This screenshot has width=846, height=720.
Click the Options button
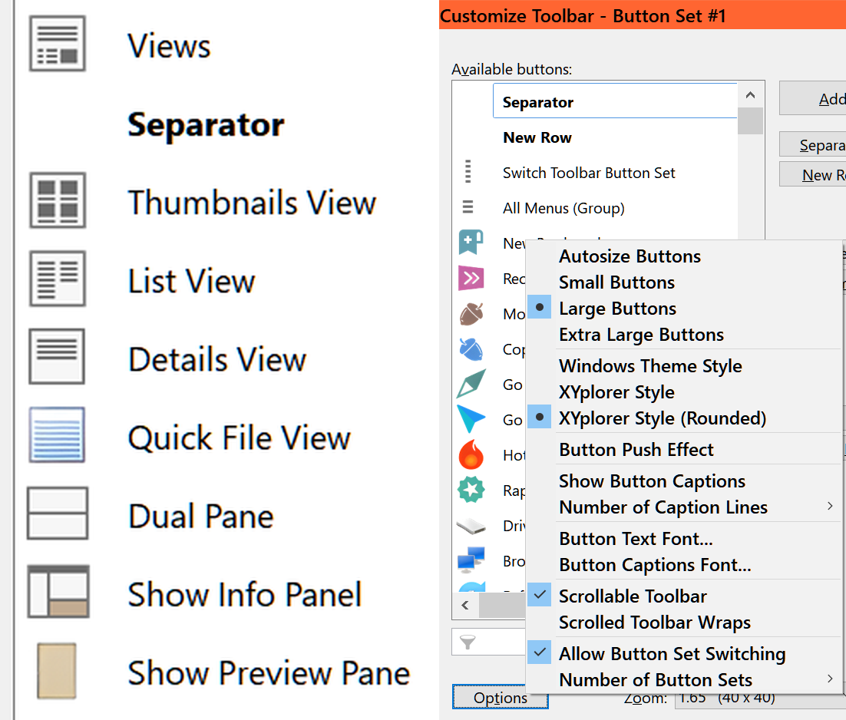coord(501,697)
